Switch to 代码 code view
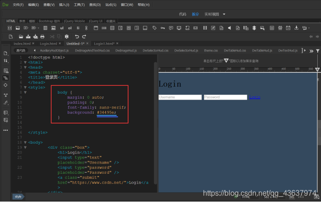 click(183, 14)
